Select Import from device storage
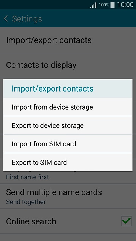The height and width of the screenshot is (241, 136). tap(68, 107)
